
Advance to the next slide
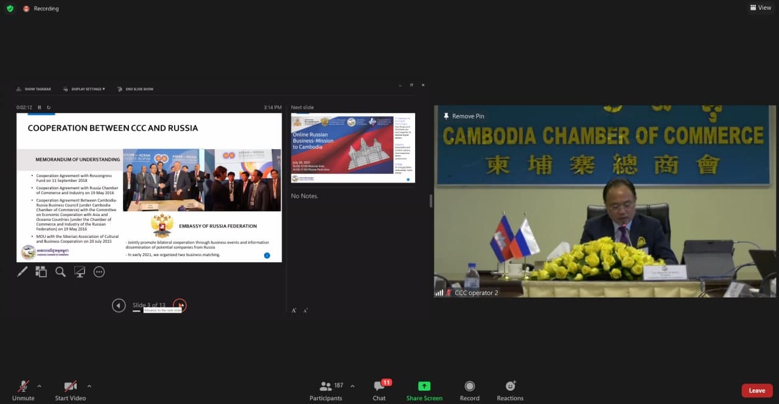[180, 305]
